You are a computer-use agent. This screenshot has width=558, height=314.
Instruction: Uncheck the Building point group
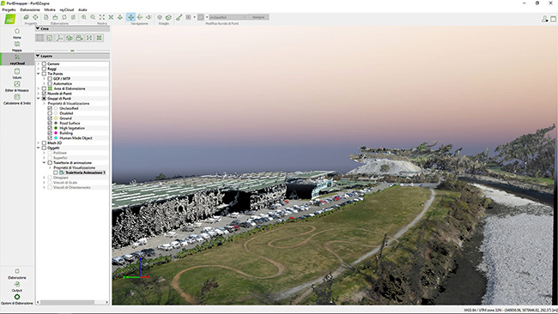(x=50, y=133)
